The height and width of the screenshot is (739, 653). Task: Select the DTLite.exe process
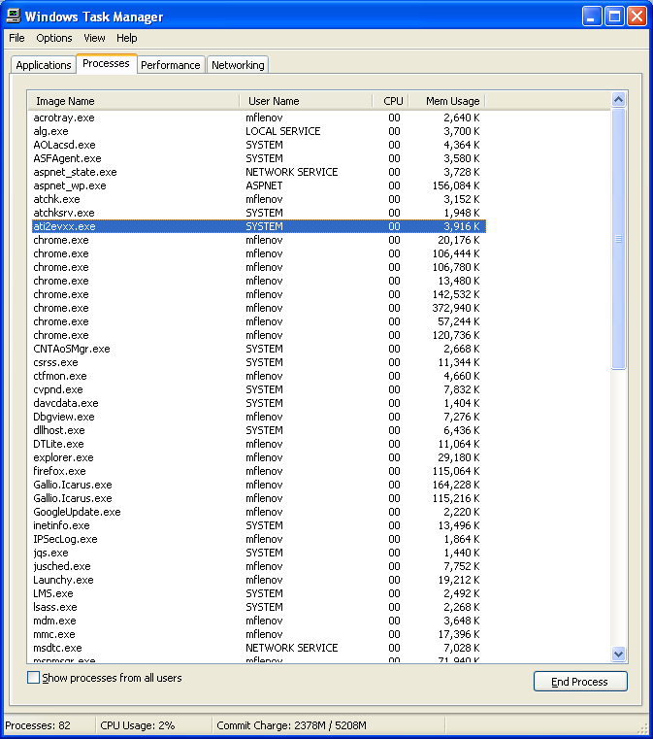pos(258,444)
